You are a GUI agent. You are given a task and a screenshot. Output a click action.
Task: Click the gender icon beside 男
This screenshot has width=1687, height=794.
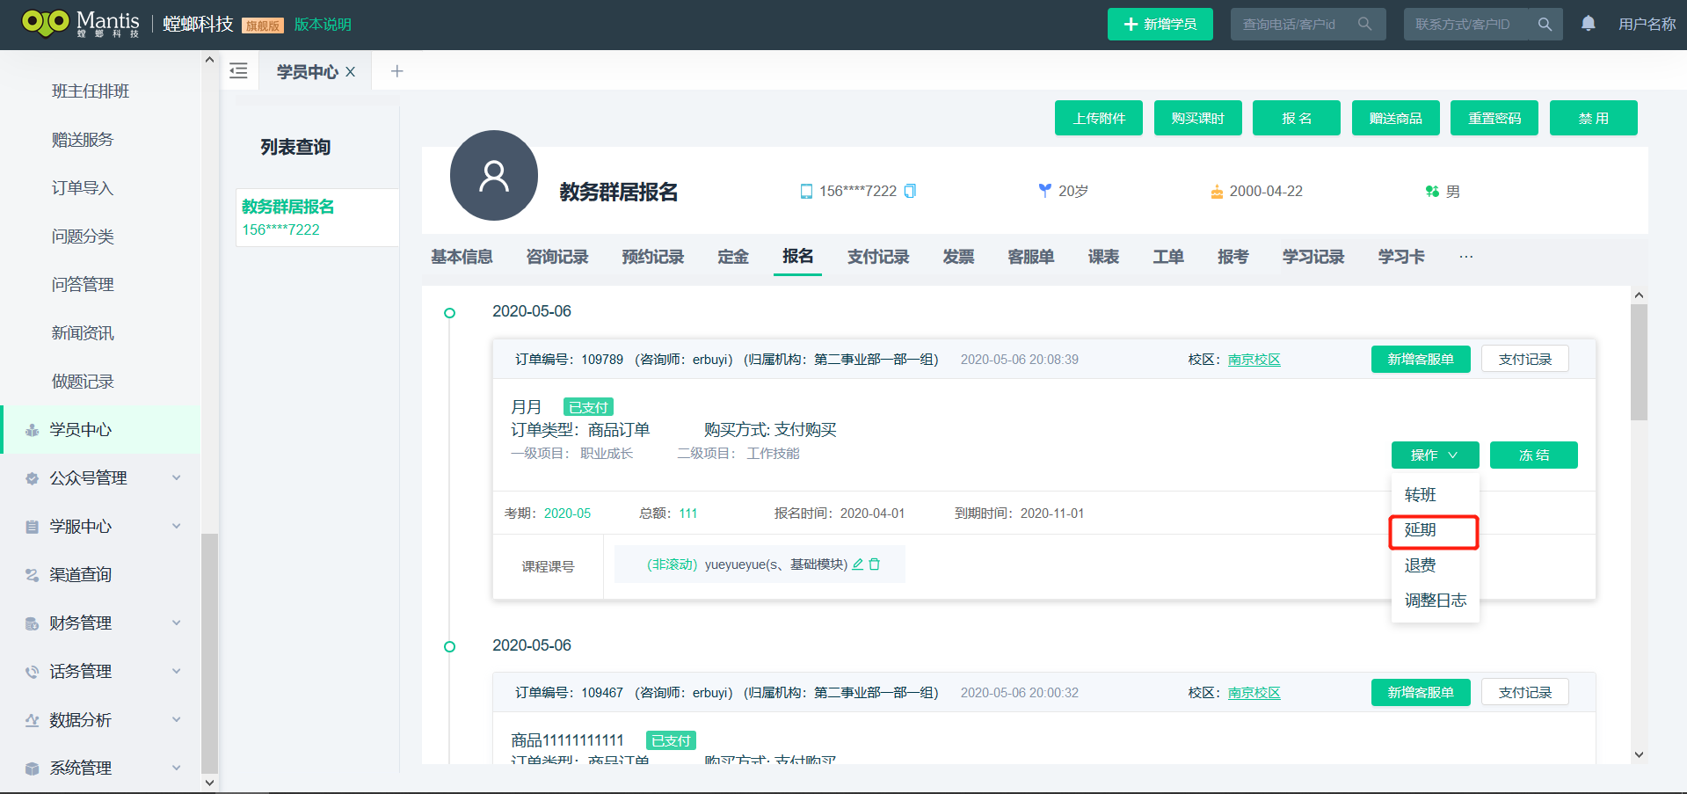pos(1432,191)
